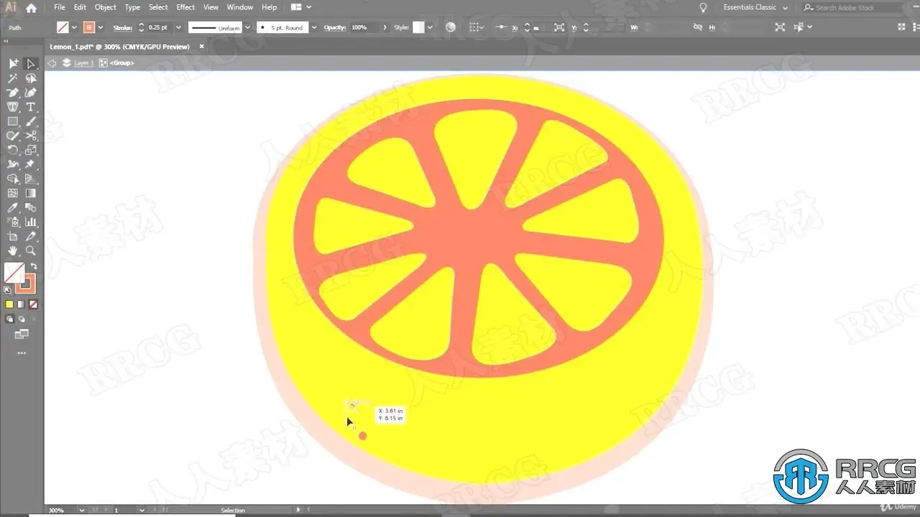Open the Effect menu
This screenshot has width=920, height=517.
pos(185,7)
